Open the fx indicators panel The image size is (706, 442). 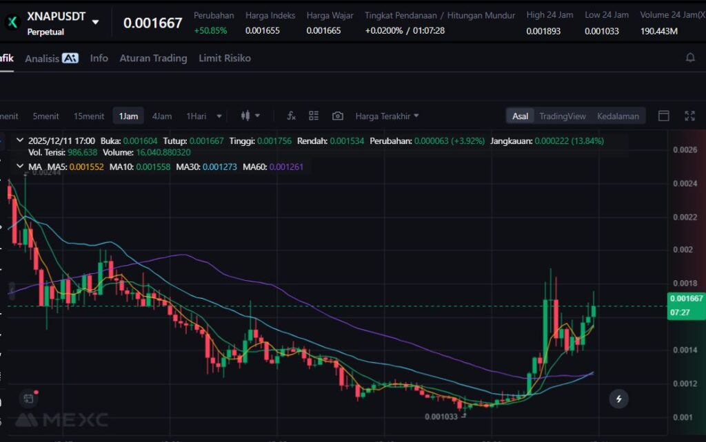click(291, 116)
